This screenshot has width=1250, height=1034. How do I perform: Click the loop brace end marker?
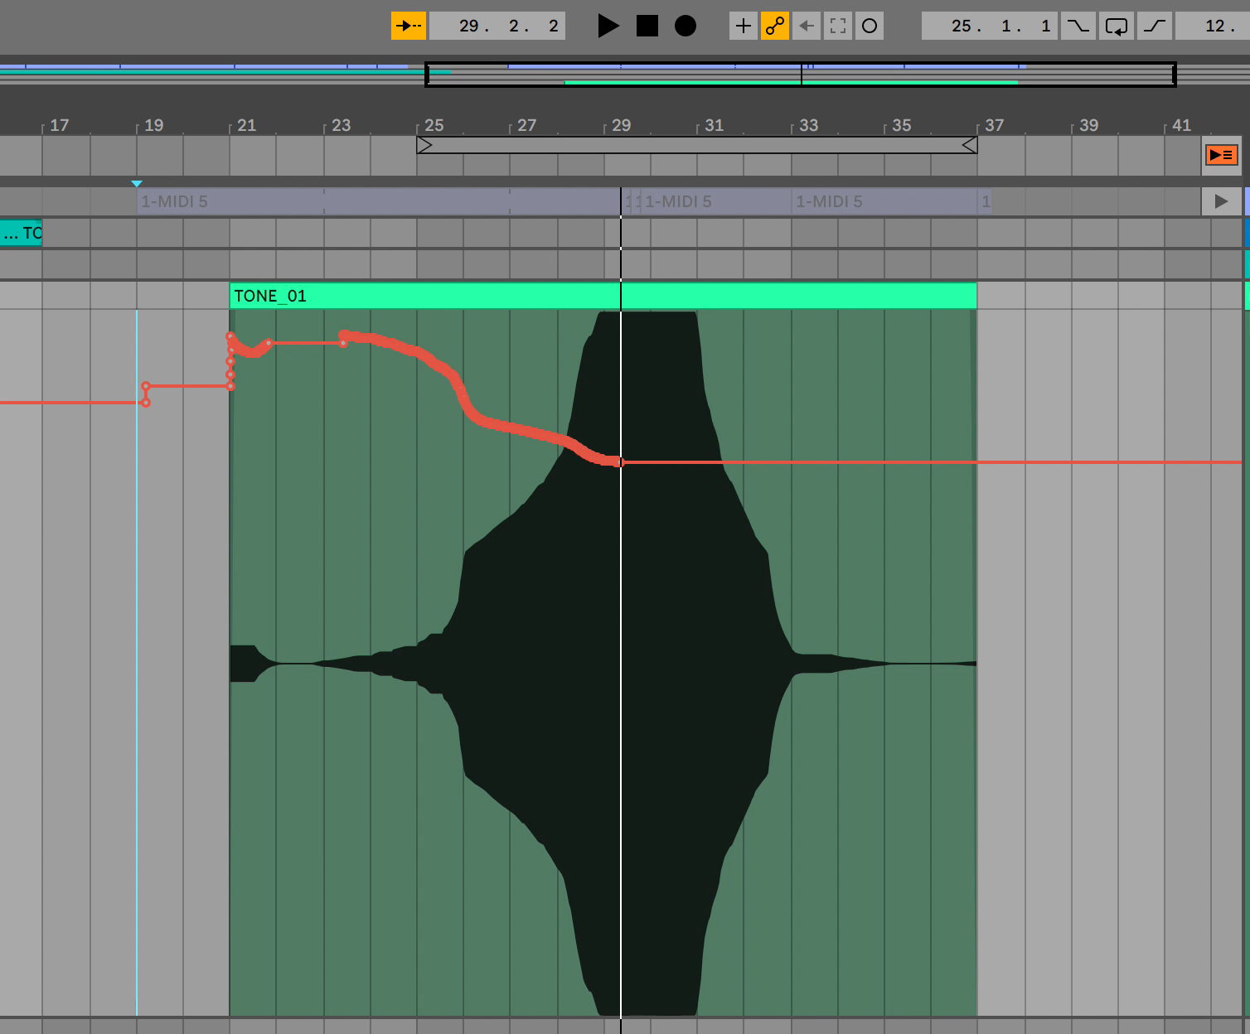pos(969,146)
